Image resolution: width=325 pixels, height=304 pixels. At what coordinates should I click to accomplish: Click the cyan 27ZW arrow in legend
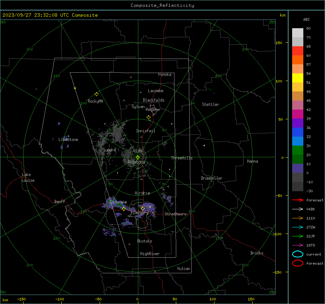pos(298,227)
